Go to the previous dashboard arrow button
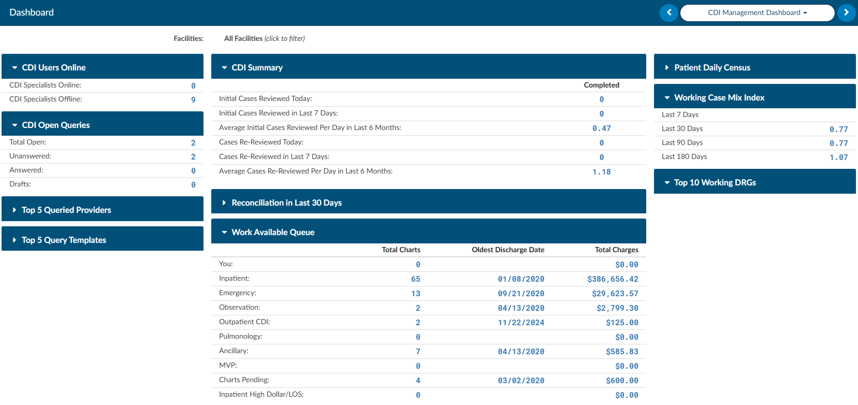Viewport: 858px width, 405px height. pos(668,12)
